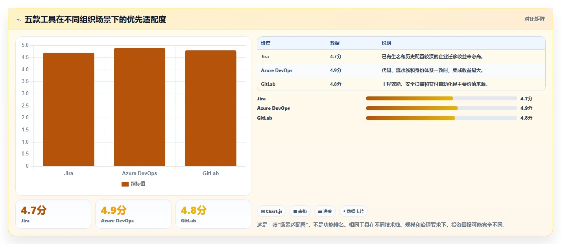Open the Jira 4.7分 stat card

pyautogui.click(x=53, y=214)
